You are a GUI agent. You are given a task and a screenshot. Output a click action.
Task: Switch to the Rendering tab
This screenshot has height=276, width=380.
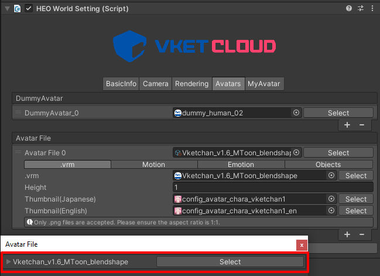191,84
